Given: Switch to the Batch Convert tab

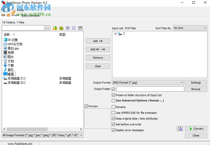Looking at the screenshot, I should coord(10,15).
